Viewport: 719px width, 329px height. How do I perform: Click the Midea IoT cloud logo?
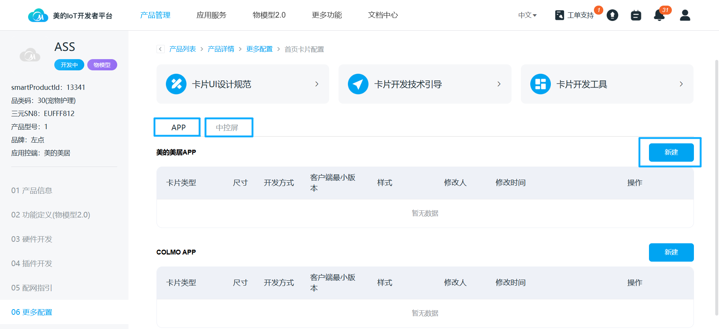(38, 15)
